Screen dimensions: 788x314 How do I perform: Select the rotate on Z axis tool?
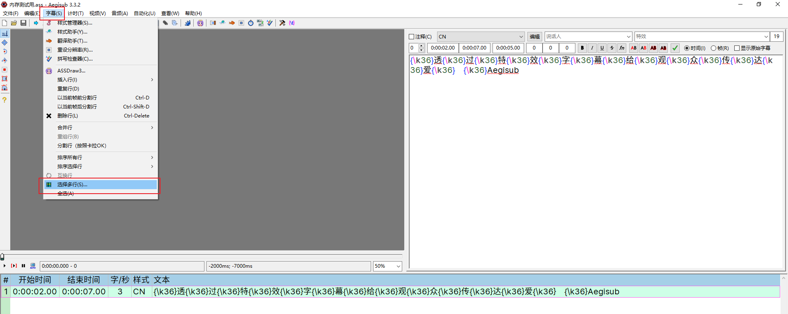tap(5, 52)
